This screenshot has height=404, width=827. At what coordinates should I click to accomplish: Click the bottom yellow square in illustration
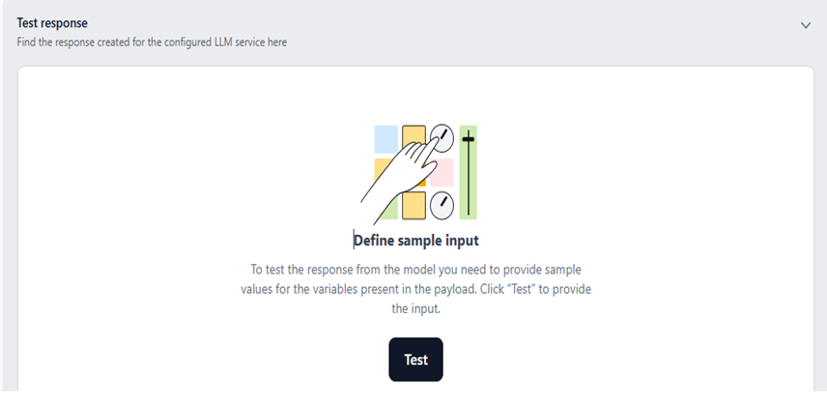coord(413,206)
